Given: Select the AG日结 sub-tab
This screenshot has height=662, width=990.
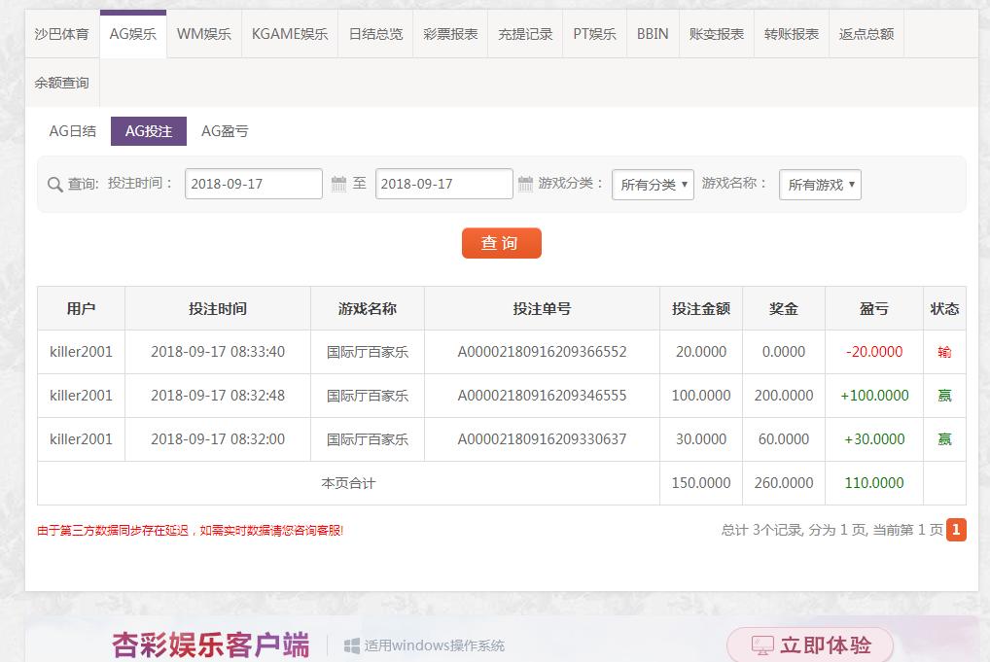Looking at the screenshot, I should (73, 131).
